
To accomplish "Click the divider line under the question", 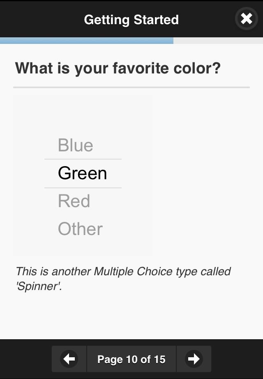I will 131,87.
